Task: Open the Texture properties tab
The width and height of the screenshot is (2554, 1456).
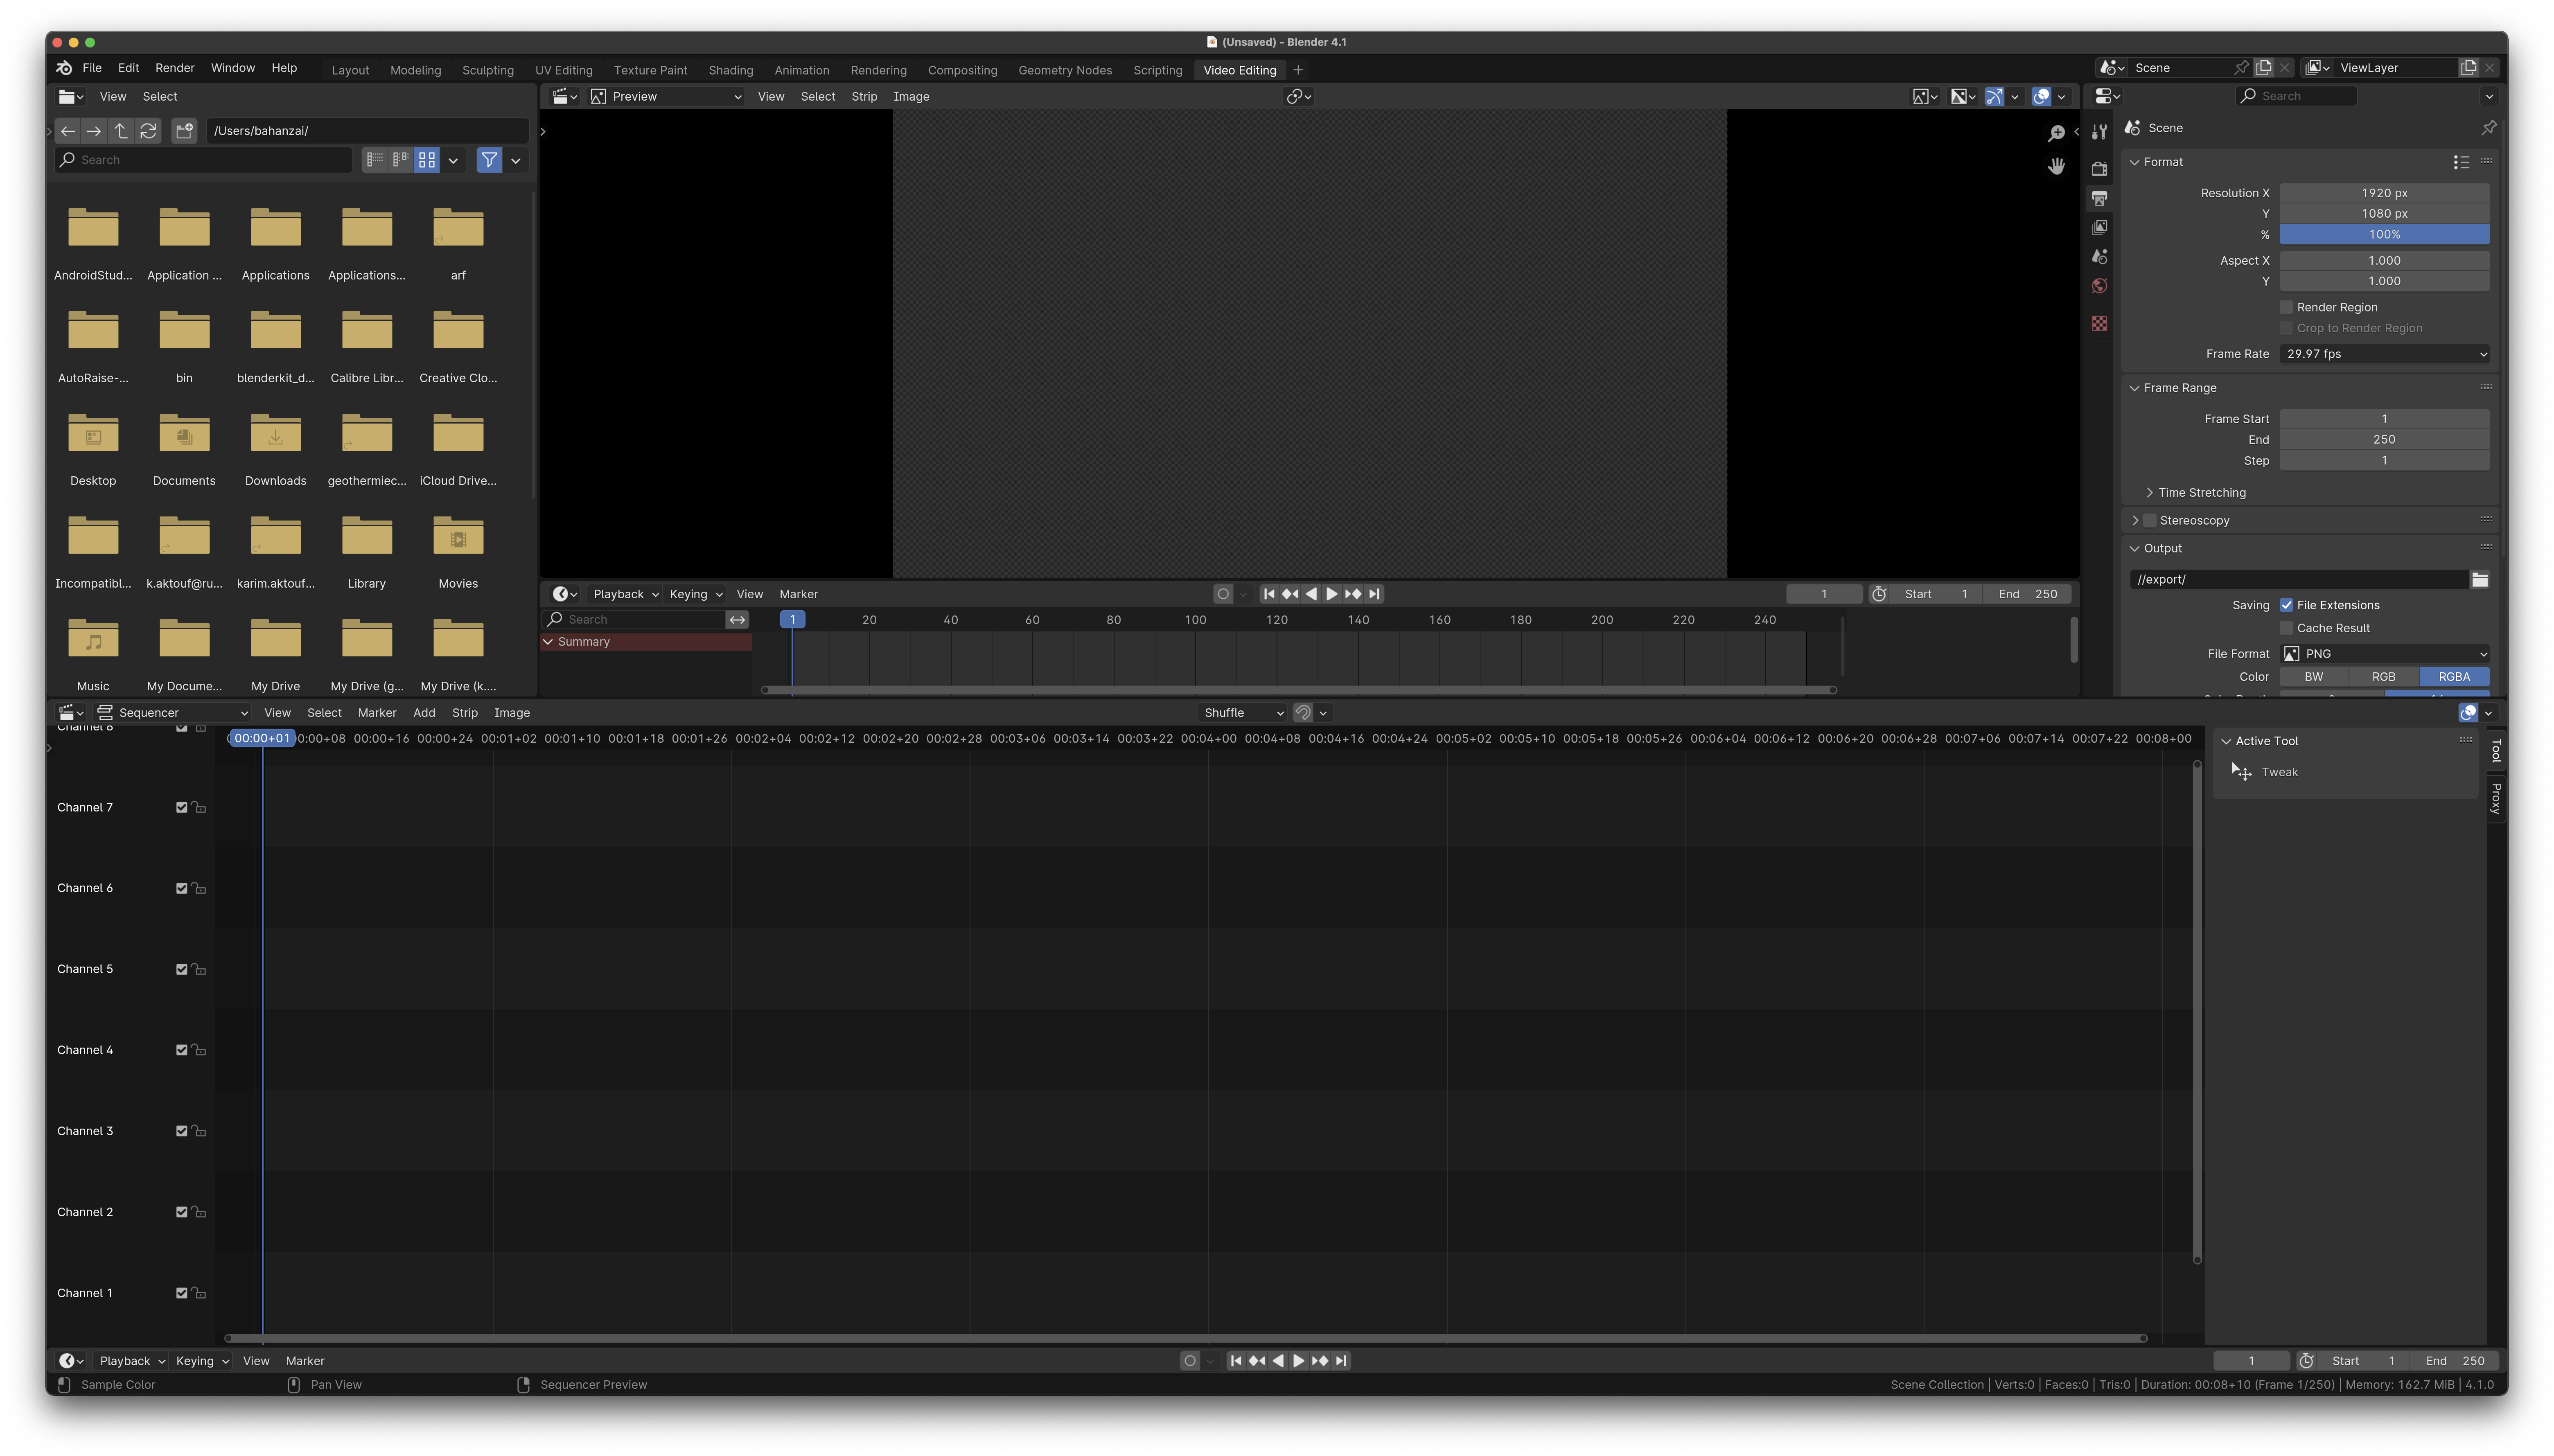Action: coord(2099,324)
